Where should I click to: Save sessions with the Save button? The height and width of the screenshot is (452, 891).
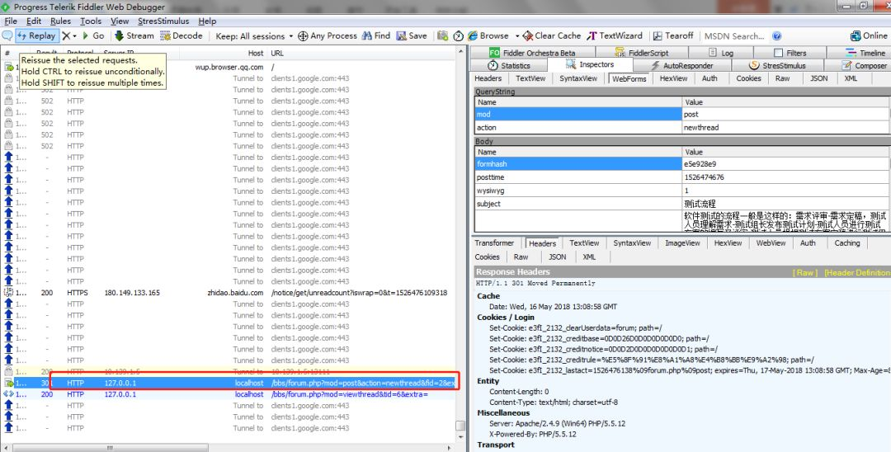(x=412, y=35)
